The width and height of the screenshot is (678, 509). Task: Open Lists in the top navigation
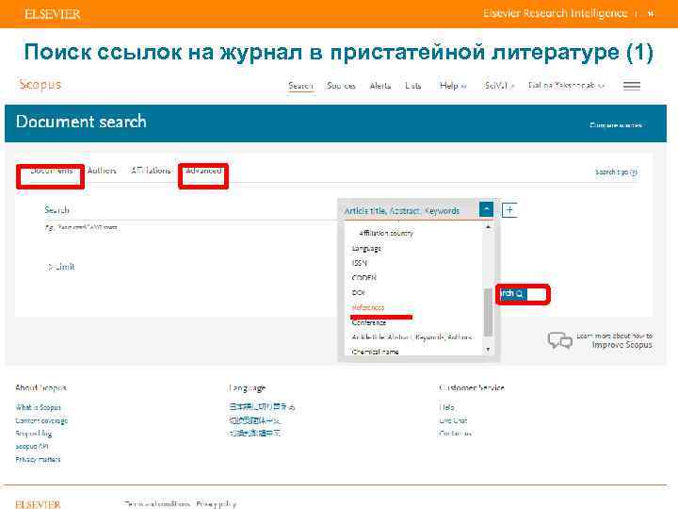click(413, 86)
